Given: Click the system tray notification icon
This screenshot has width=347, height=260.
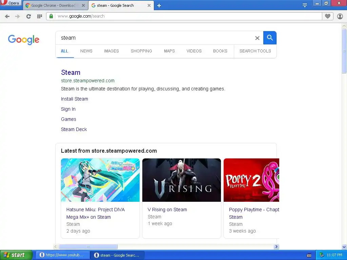Looking at the screenshot, I should pos(322,255).
